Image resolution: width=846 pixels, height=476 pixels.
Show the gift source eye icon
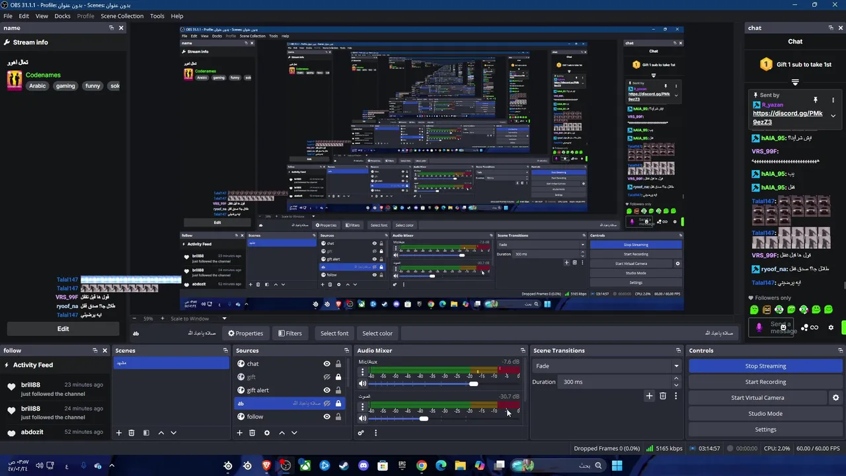[x=327, y=377]
